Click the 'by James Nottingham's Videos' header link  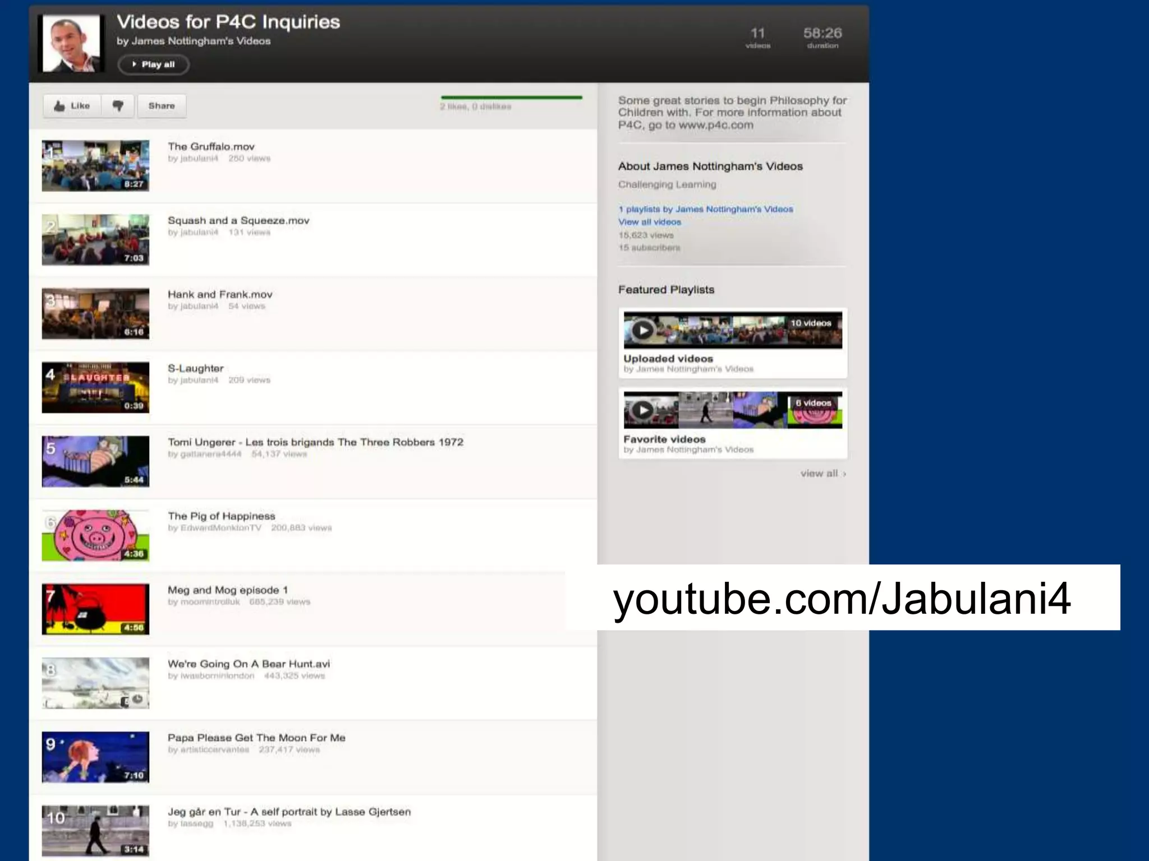[194, 41]
